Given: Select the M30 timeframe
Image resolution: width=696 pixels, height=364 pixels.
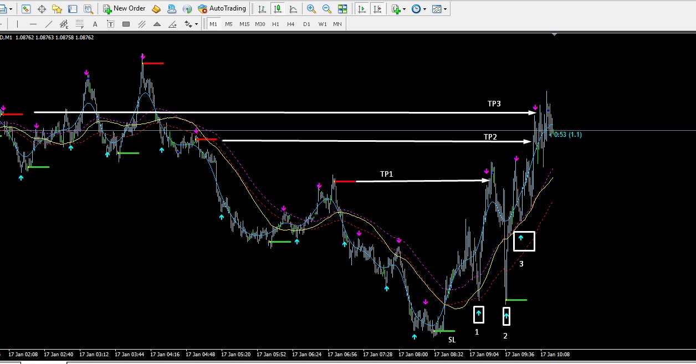Looking at the screenshot, I should (260, 24).
